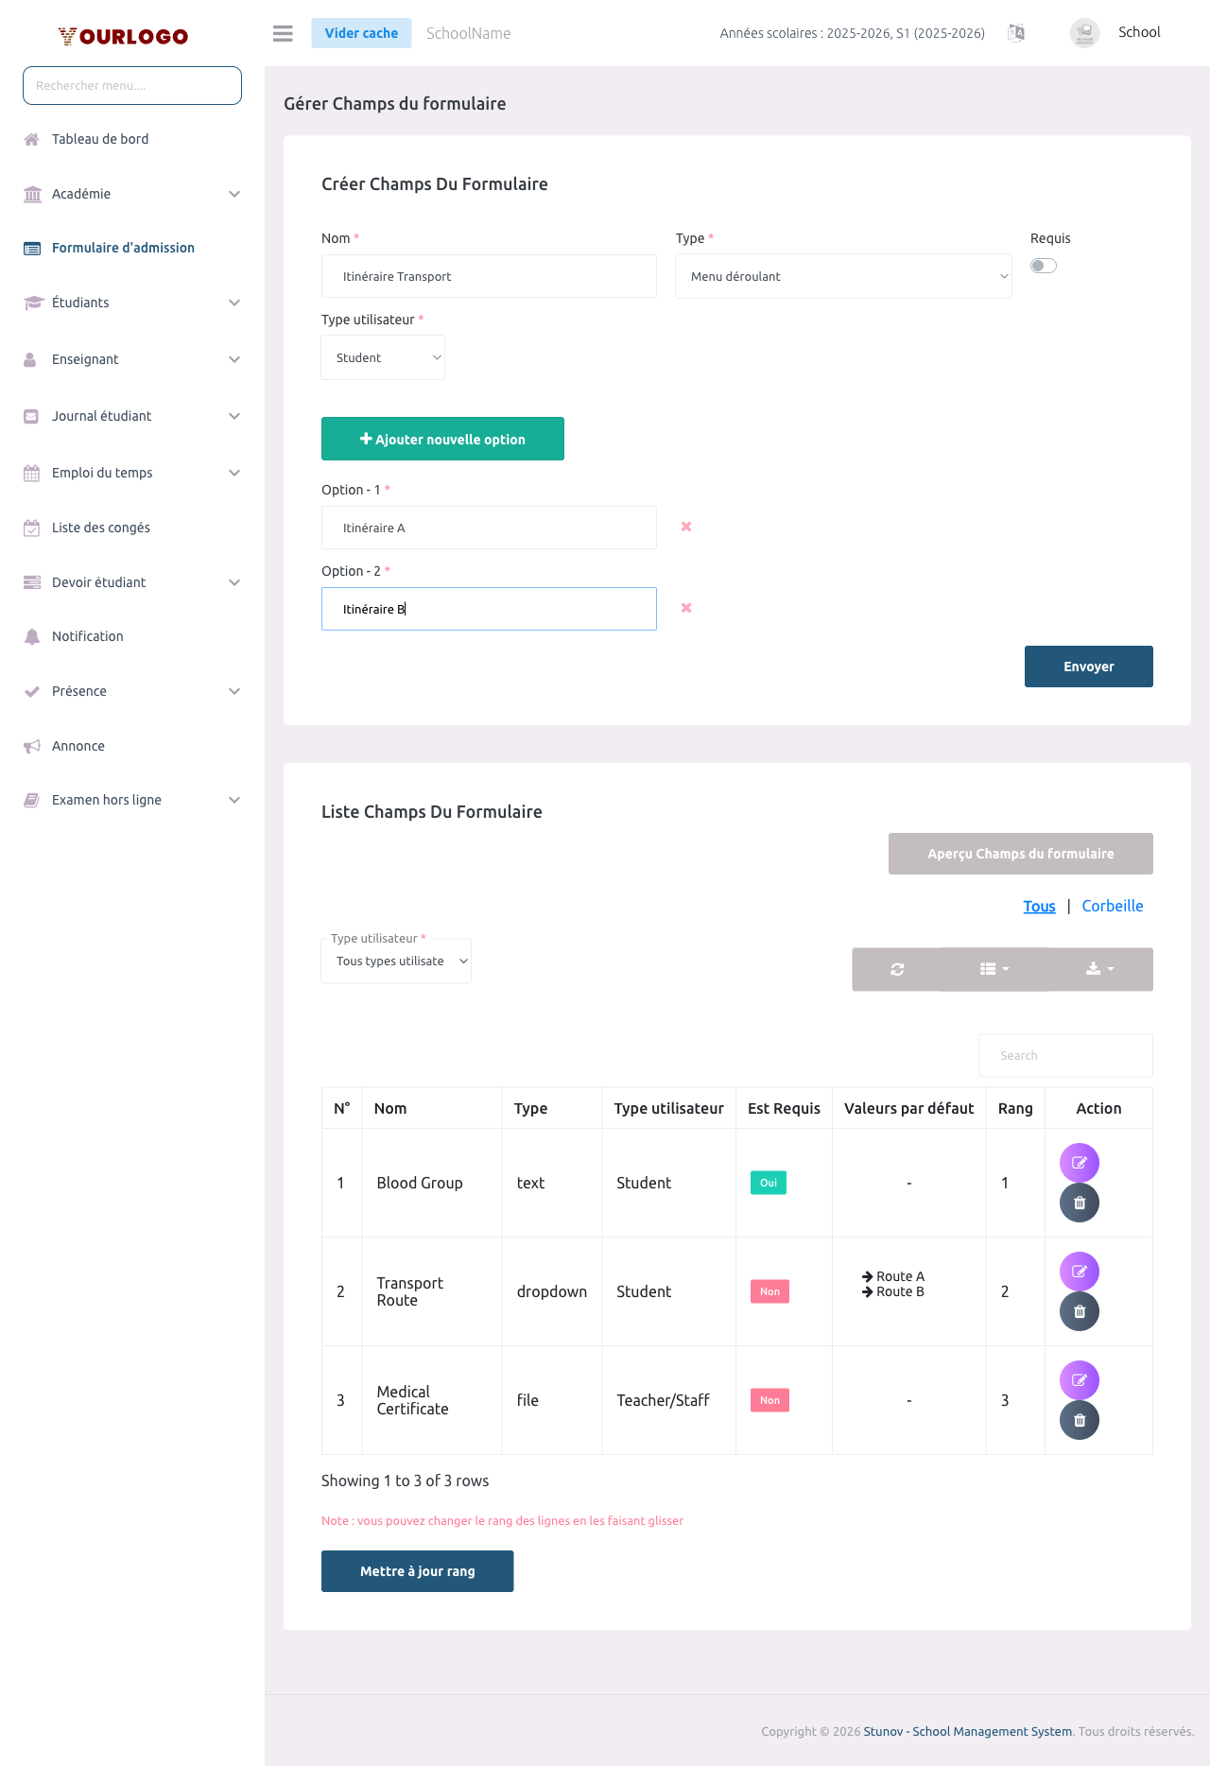The height and width of the screenshot is (1766, 1210).
Task: Switch to the Corbeille view
Action: click(1112, 906)
